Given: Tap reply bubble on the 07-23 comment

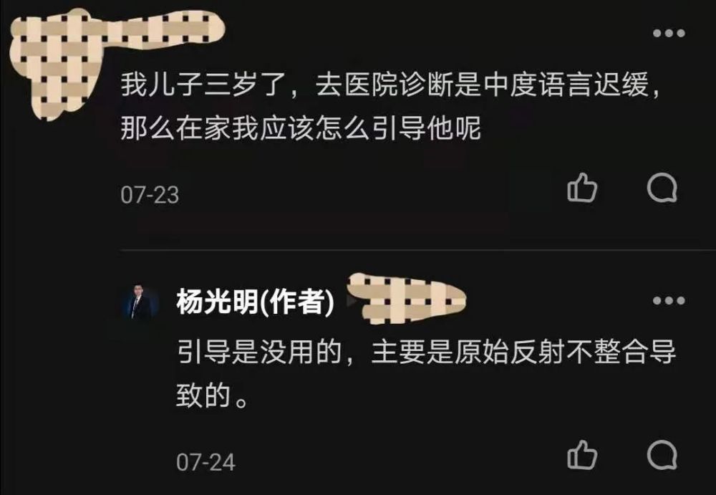Looking at the screenshot, I should [662, 188].
